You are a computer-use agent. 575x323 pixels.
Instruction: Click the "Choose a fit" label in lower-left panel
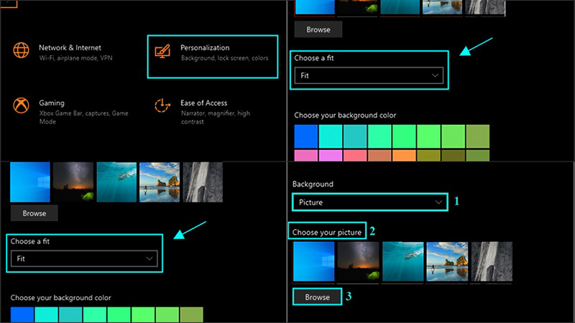(x=30, y=241)
